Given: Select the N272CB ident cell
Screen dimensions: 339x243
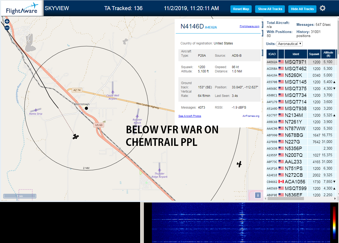Looking at the screenshot, I should 296,175.
